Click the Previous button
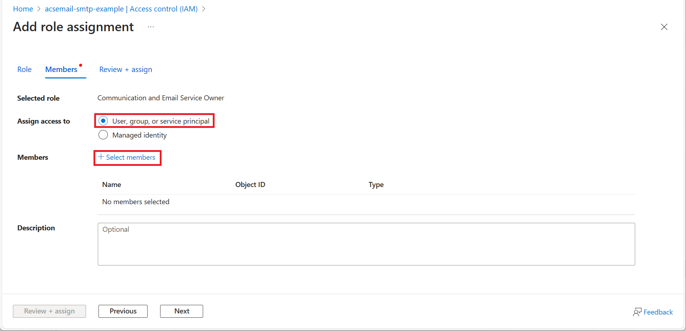686x331 pixels. coord(123,311)
